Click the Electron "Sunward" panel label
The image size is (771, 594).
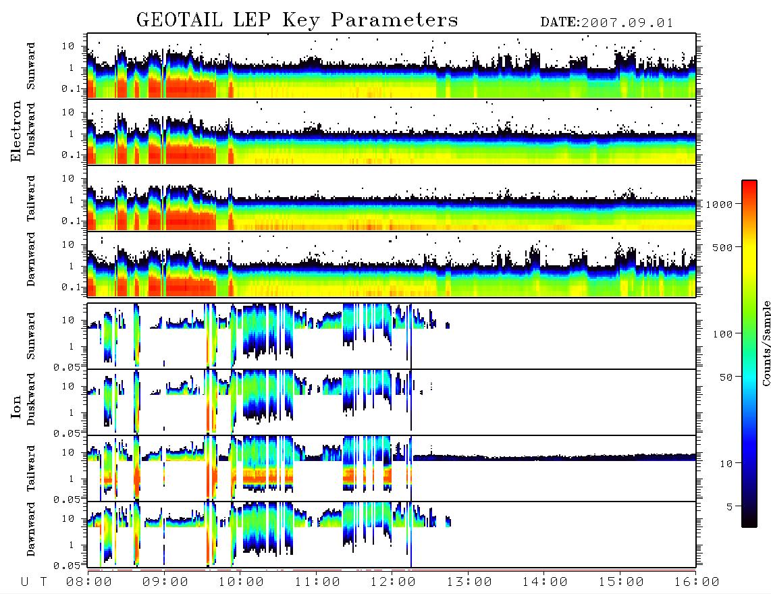30,66
